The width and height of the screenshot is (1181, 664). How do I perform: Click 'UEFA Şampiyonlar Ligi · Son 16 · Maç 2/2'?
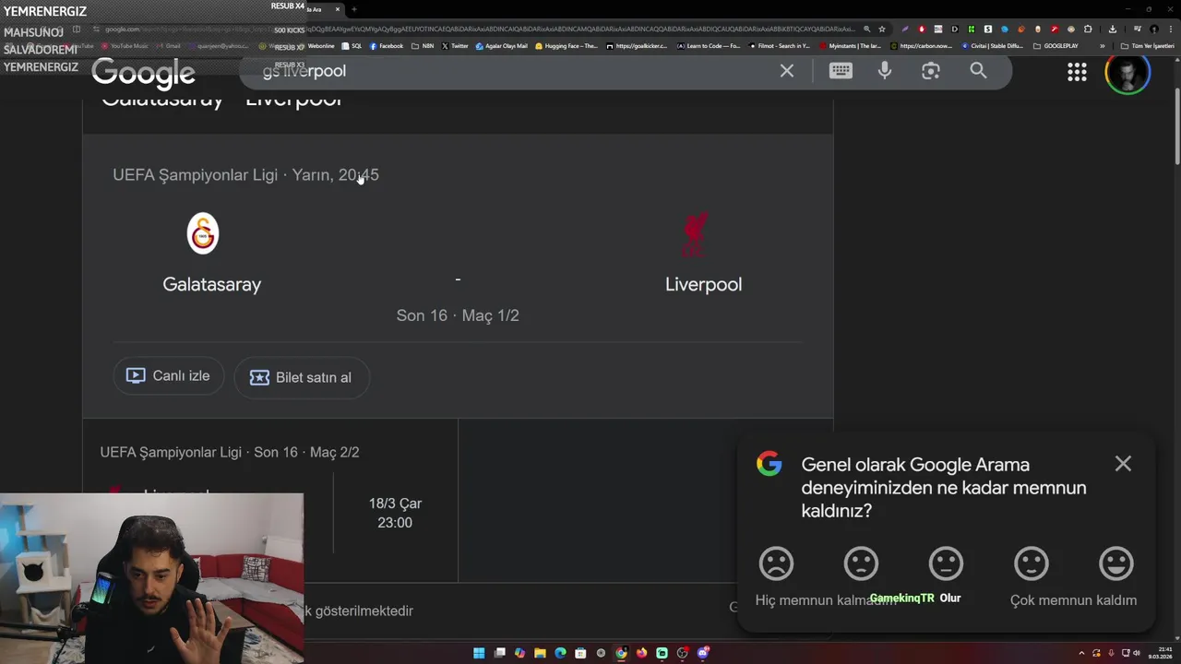(x=230, y=452)
